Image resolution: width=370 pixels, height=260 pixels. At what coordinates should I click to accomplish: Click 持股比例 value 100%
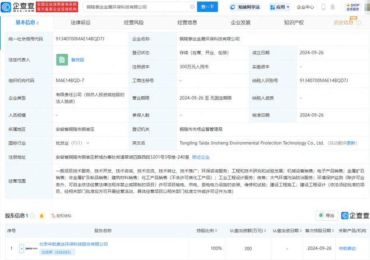[x=216, y=248]
